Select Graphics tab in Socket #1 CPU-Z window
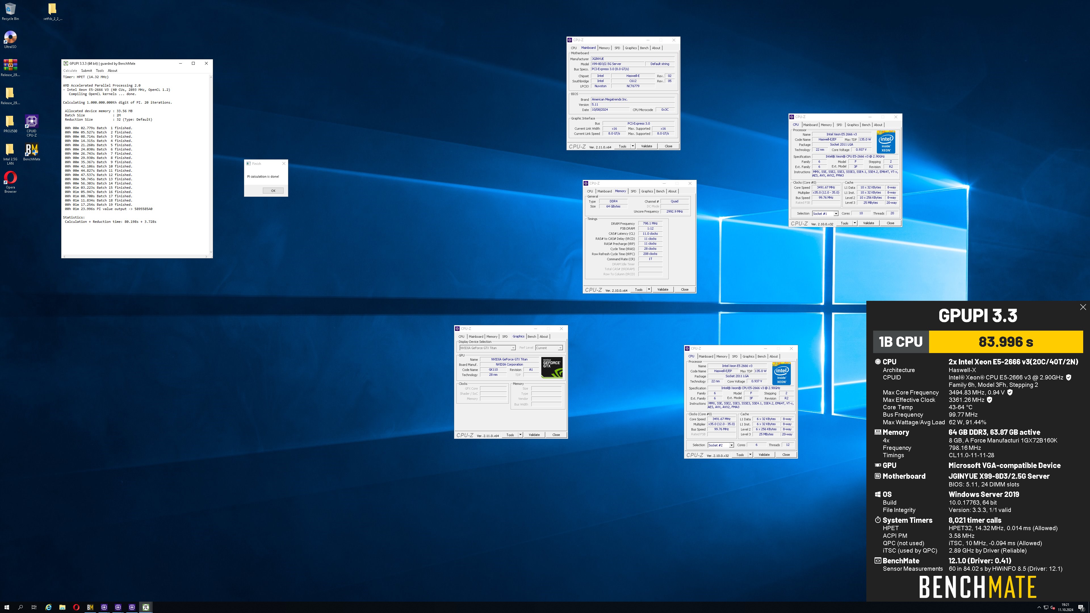Screen dimensions: 1090x613 [853, 125]
